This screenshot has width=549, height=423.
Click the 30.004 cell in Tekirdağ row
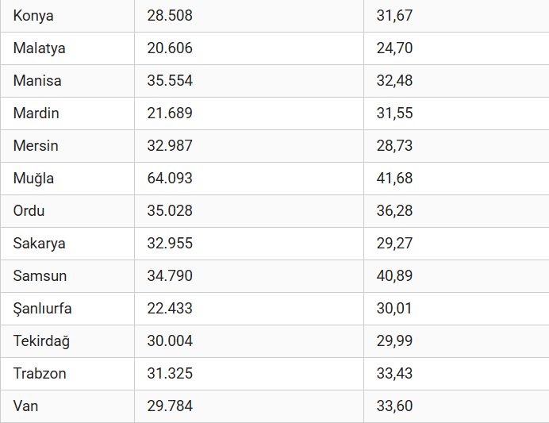click(170, 341)
